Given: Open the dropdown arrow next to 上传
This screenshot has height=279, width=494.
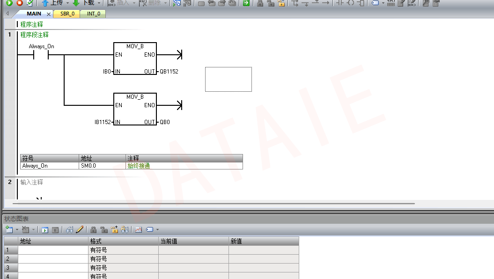Looking at the screenshot, I should 67,3.
